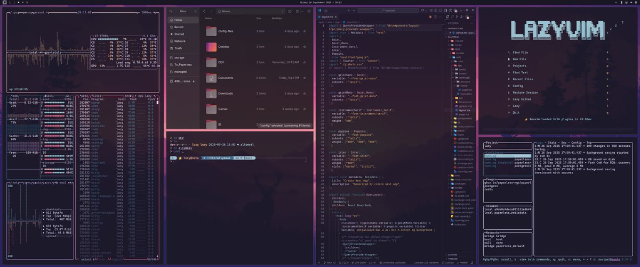Star the config-files folder

(305, 31)
